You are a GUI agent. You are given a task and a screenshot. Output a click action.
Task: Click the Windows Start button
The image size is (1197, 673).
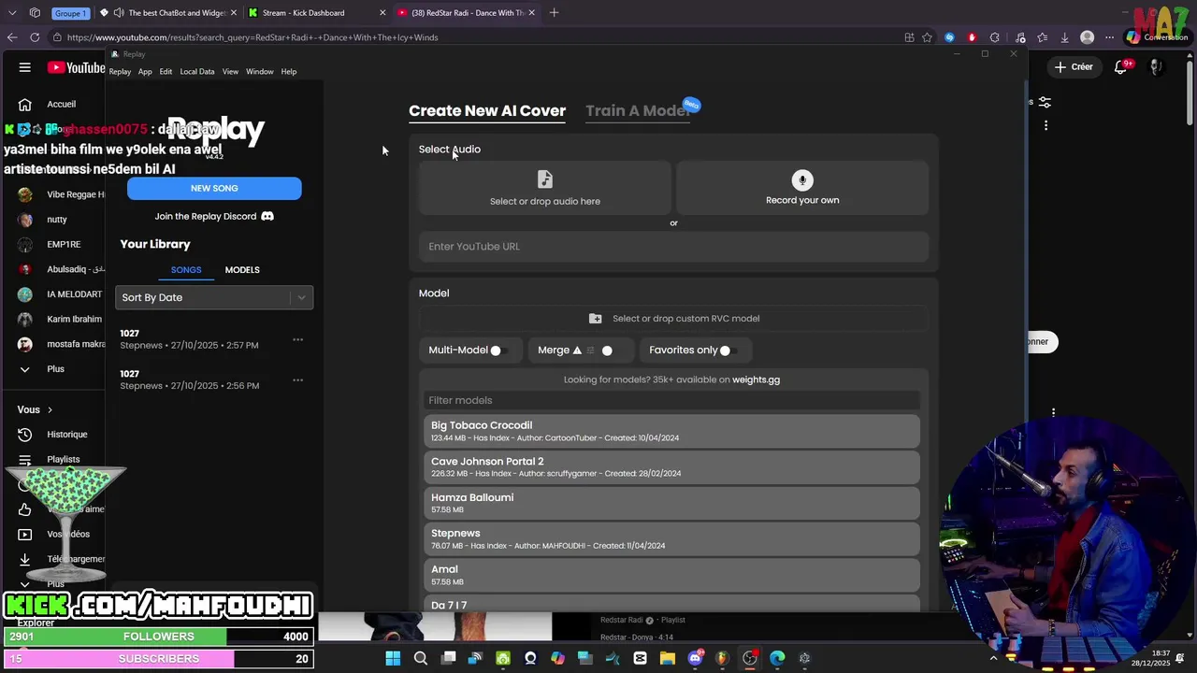click(x=393, y=658)
